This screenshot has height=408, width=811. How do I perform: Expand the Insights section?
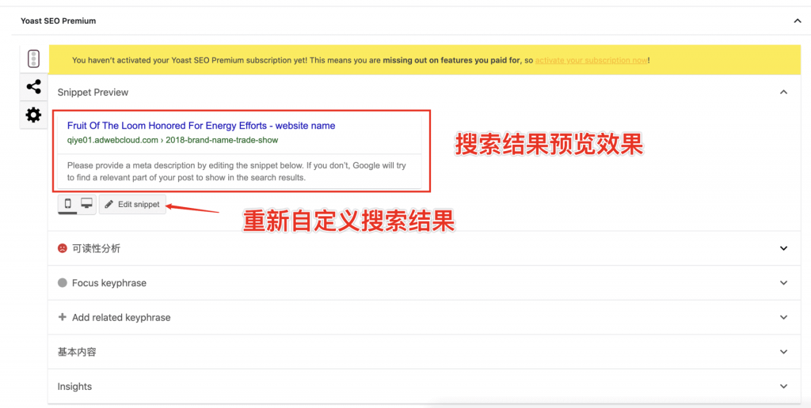tap(425, 387)
